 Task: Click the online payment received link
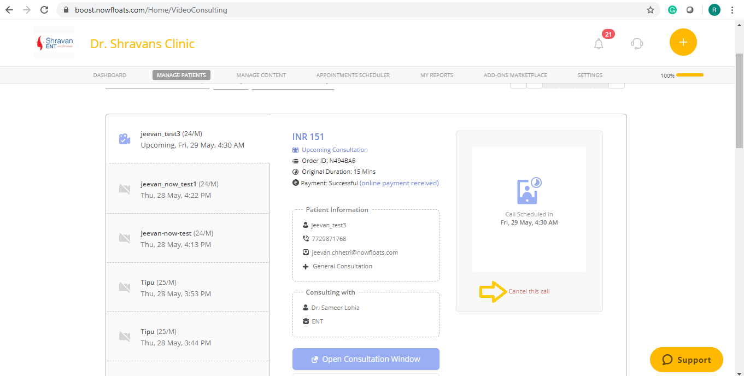coord(399,183)
